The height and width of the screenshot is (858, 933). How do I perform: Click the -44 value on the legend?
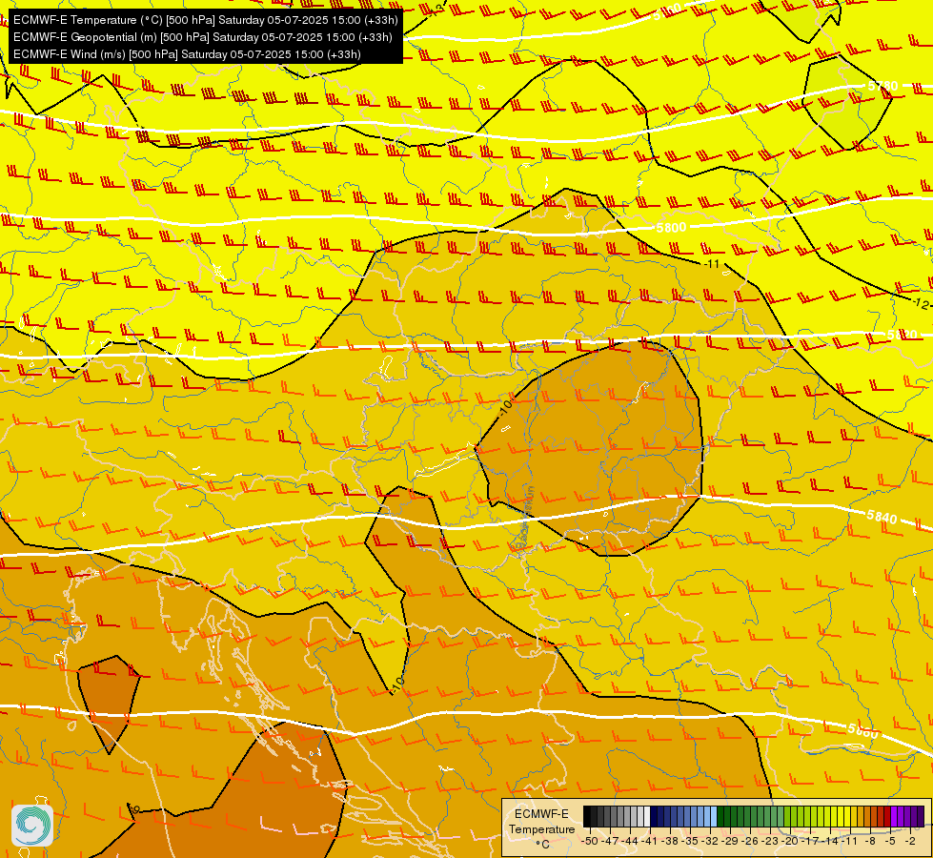point(630,841)
